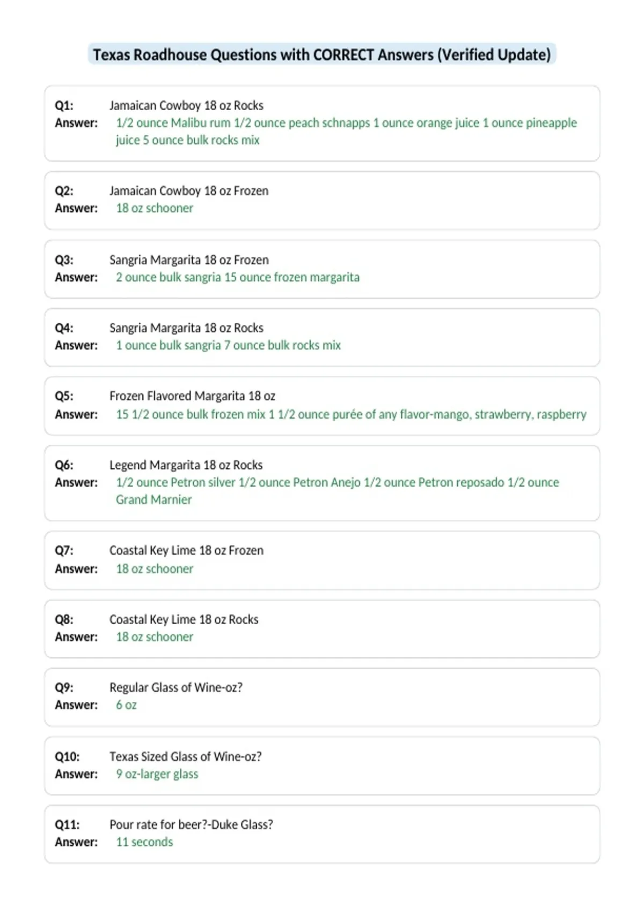
Task: Click the 9 oz-larger glass answer
Action: pos(157,774)
